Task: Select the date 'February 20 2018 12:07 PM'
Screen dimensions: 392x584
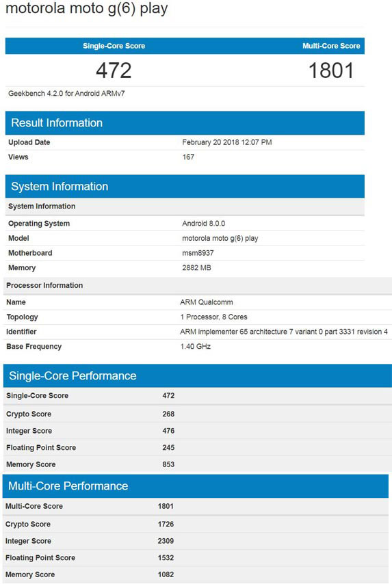Action: click(x=227, y=142)
